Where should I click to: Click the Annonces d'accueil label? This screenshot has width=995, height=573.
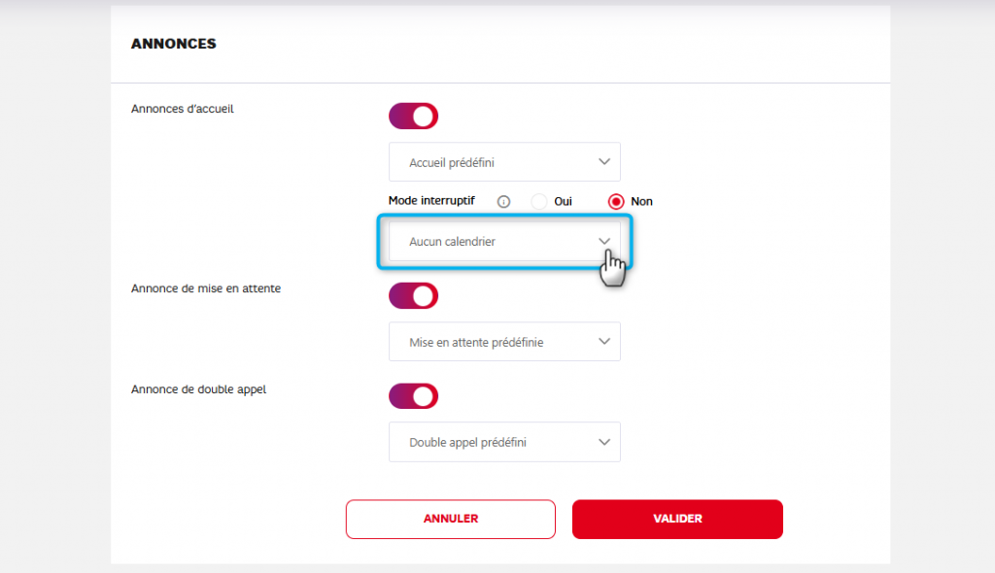point(183,109)
